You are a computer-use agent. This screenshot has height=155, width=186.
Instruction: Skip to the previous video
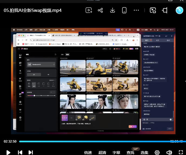click(20, 153)
